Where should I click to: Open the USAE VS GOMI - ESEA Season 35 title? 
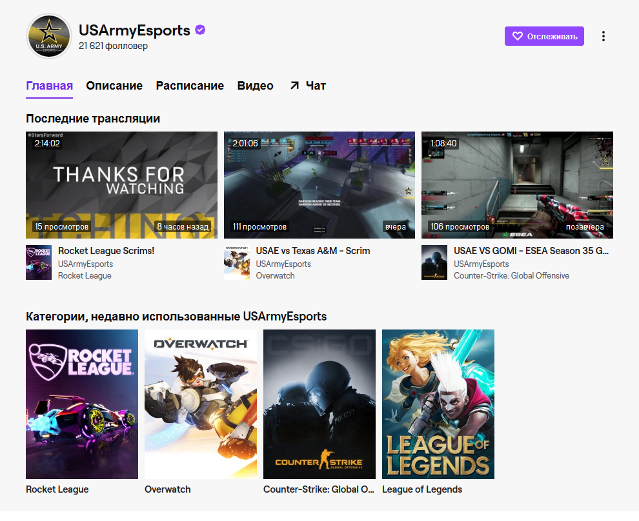(531, 251)
